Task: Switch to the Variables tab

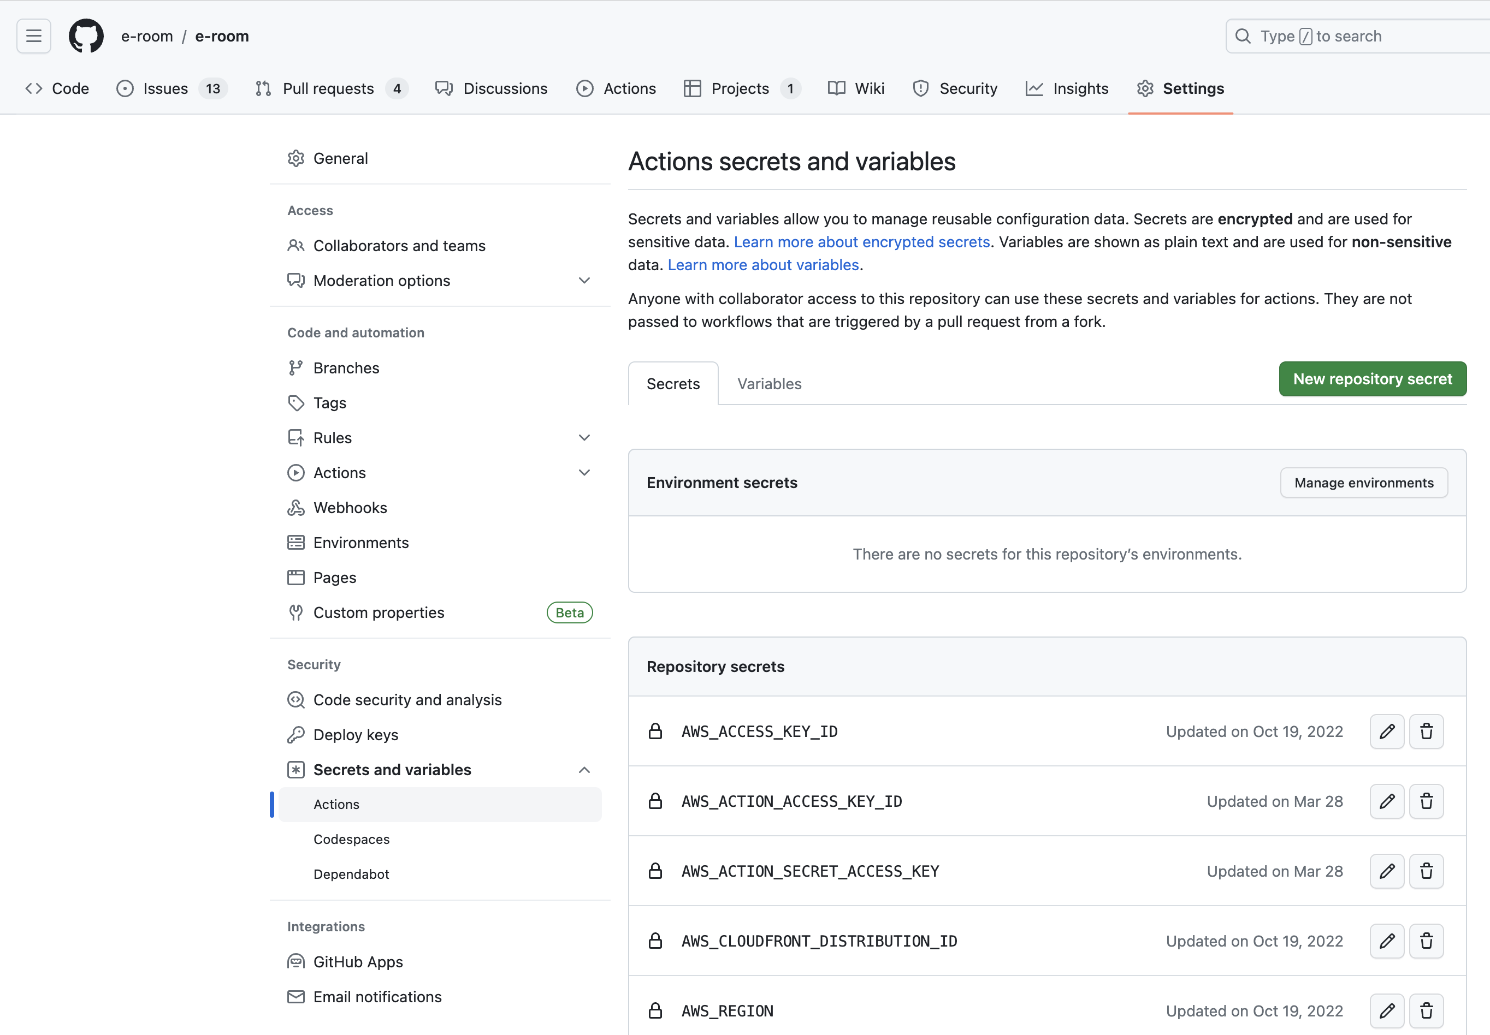Action: click(768, 383)
